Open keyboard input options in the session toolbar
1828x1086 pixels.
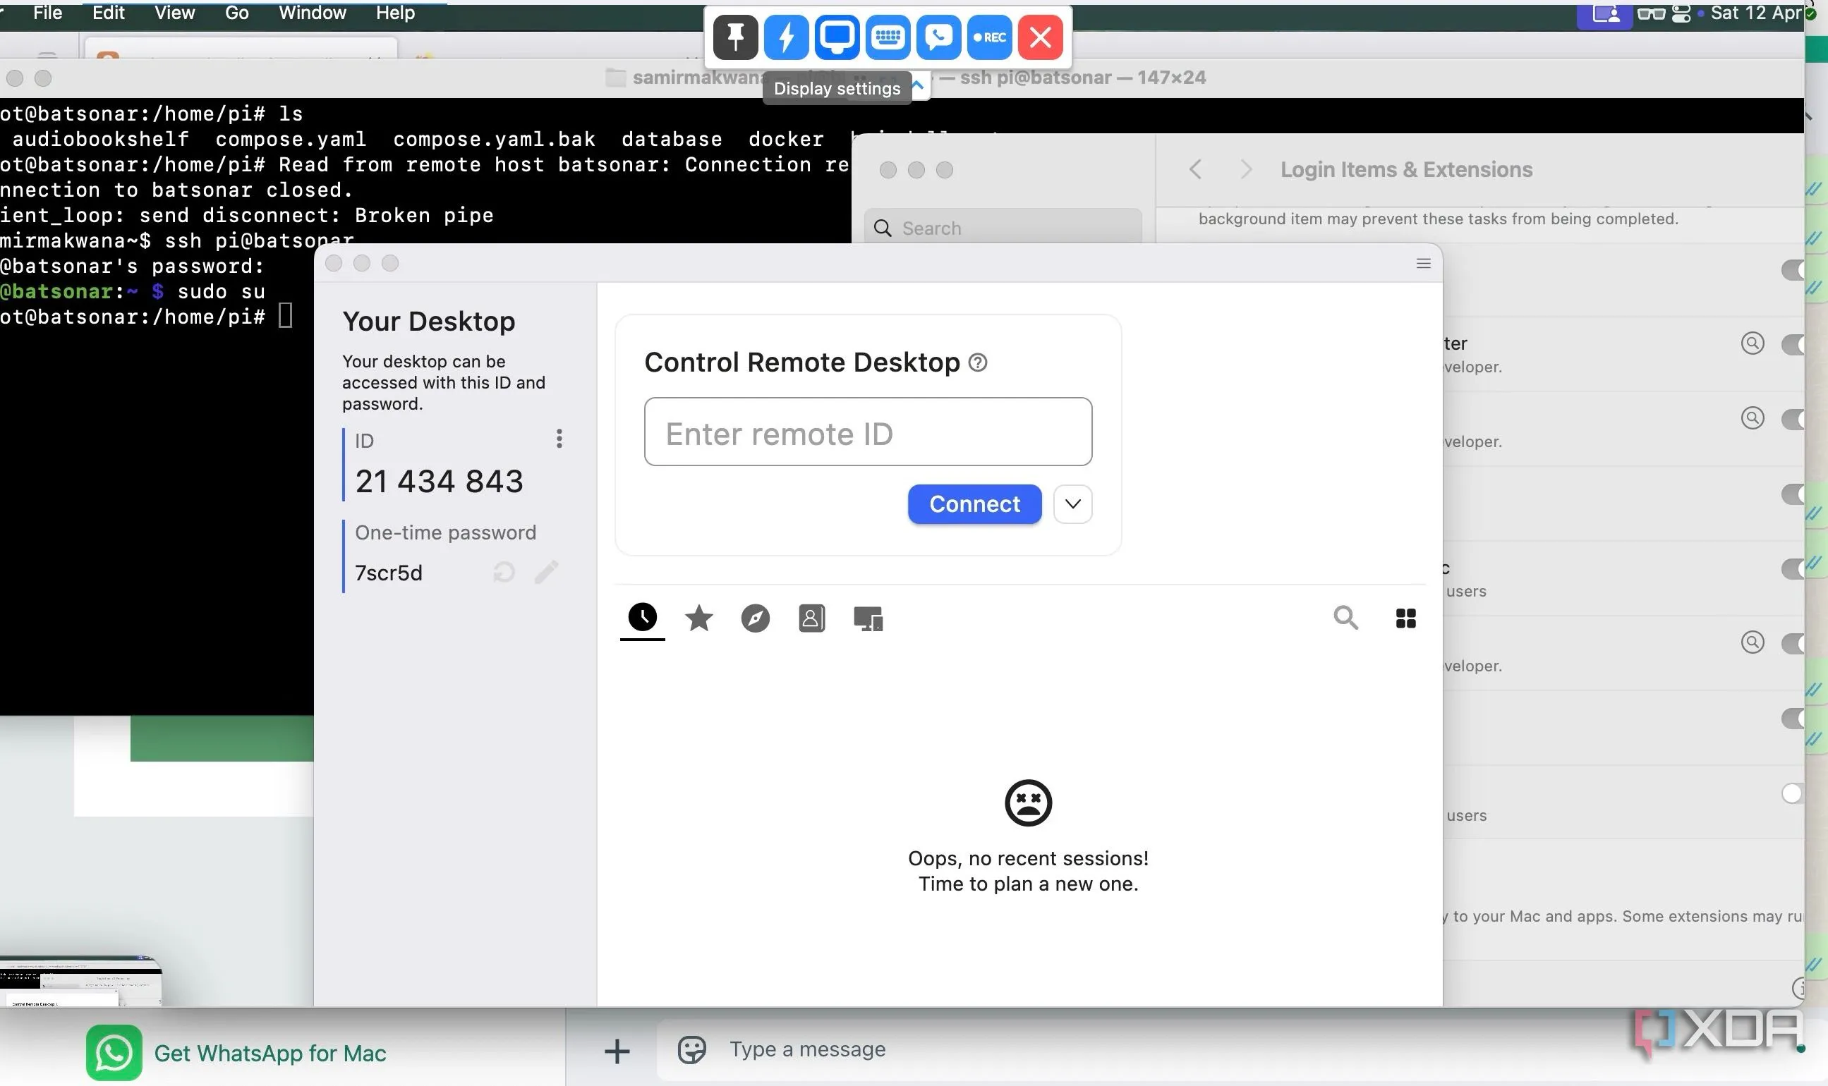(x=888, y=37)
